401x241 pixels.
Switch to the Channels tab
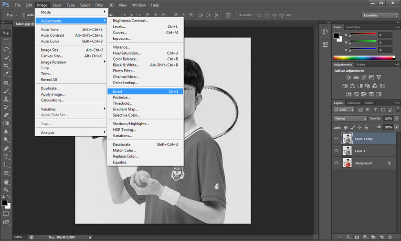click(353, 103)
